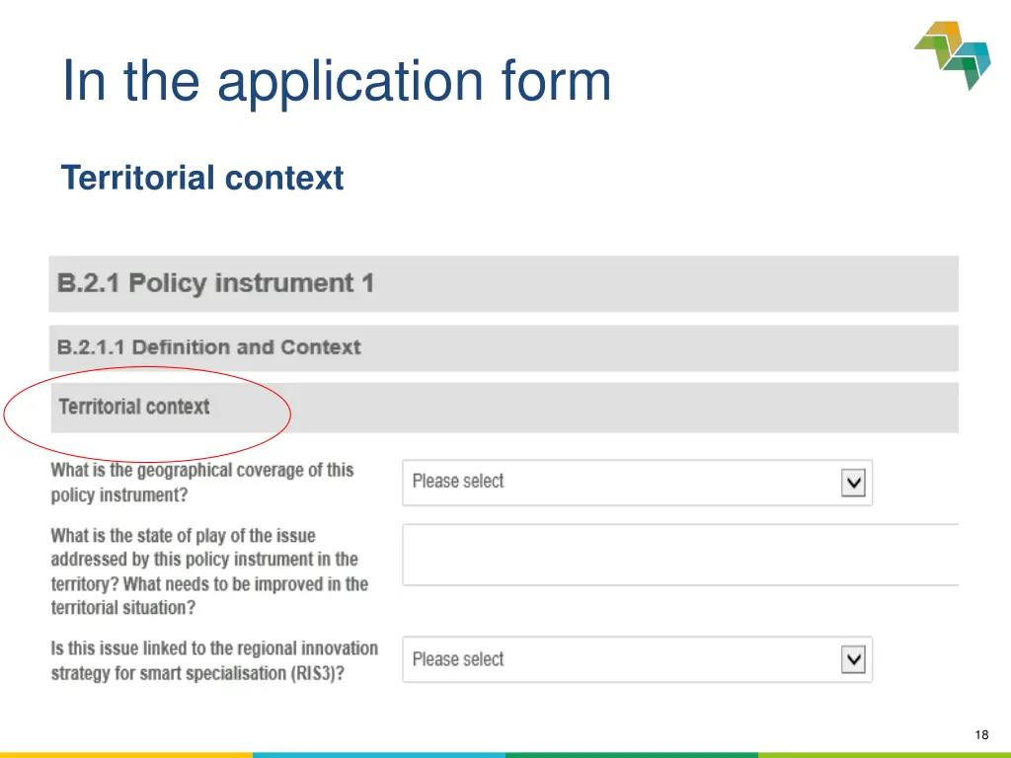Image resolution: width=1011 pixels, height=758 pixels.
Task: Open the geographical coverage dropdown
Action: (x=637, y=483)
